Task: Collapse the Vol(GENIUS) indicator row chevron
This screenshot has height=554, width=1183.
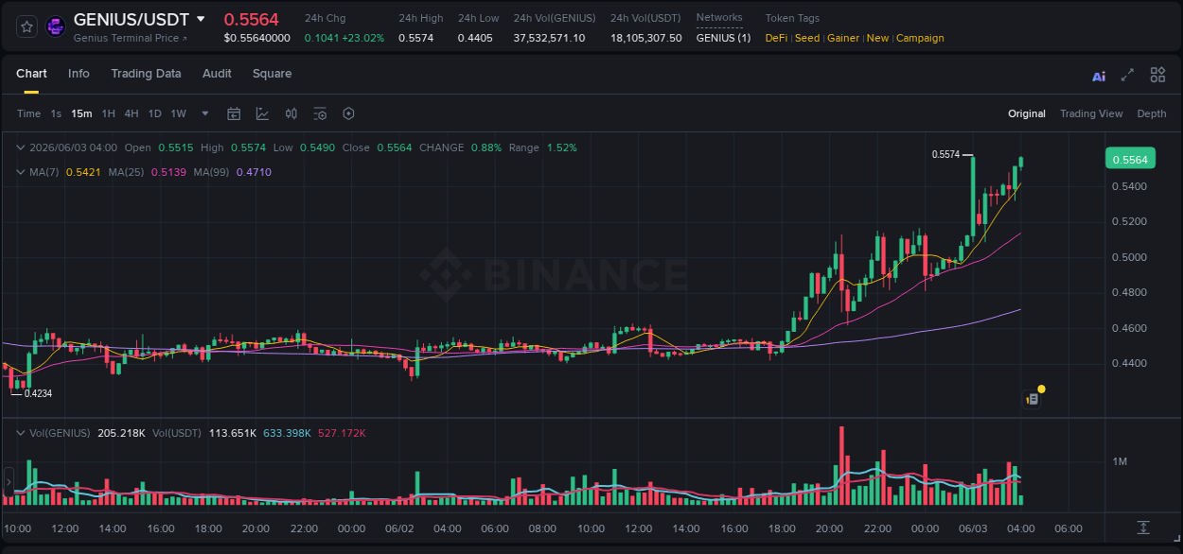Action: pyautogui.click(x=21, y=433)
